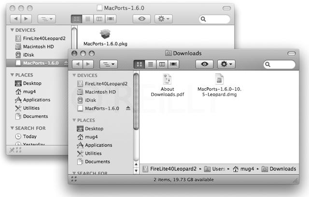Select MacPorts-1.6.0-10.5-Leopard.dmg disk image icon

pos(219,79)
